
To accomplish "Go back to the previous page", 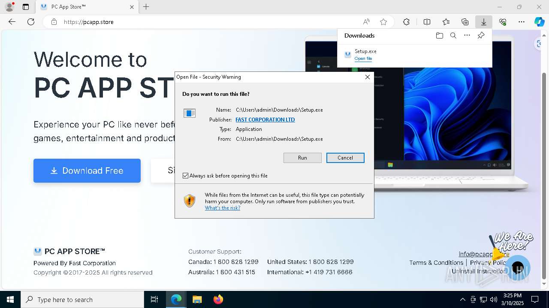I will (x=12, y=22).
